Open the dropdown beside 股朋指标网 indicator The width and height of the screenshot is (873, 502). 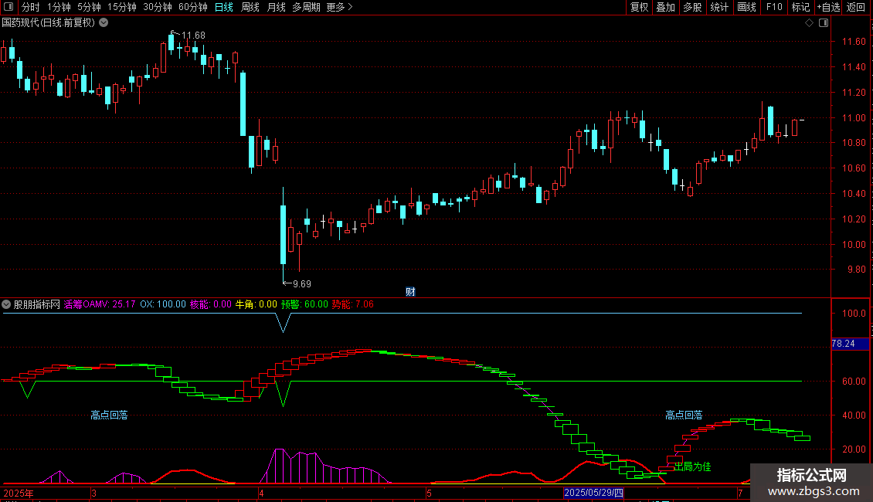pos(6,304)
